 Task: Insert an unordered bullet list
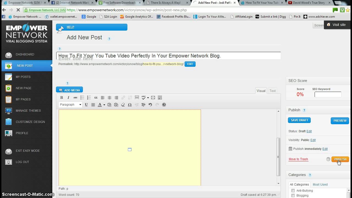pos(82,98)
